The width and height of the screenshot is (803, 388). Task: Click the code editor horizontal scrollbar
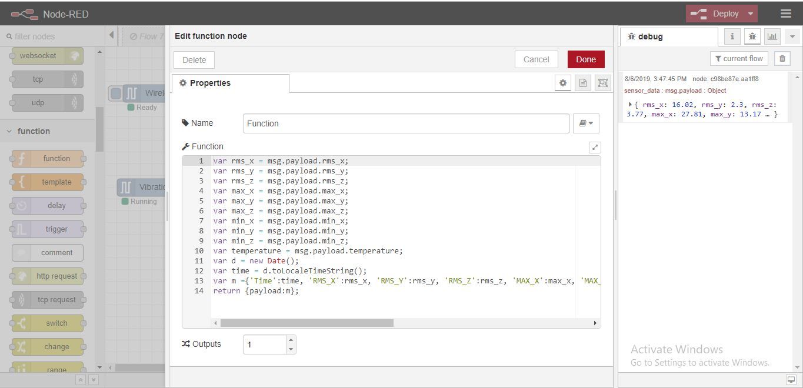pyautogui.click(x=306, y=323)
